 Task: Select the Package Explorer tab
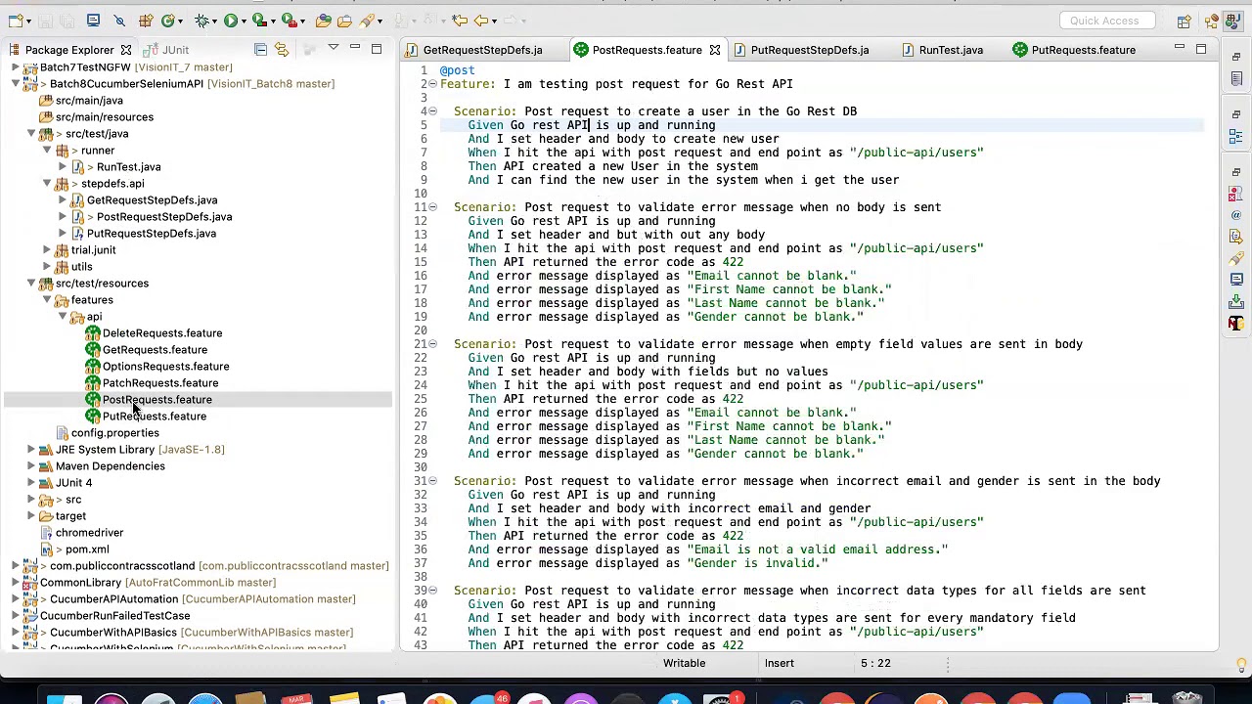[69, 50]
